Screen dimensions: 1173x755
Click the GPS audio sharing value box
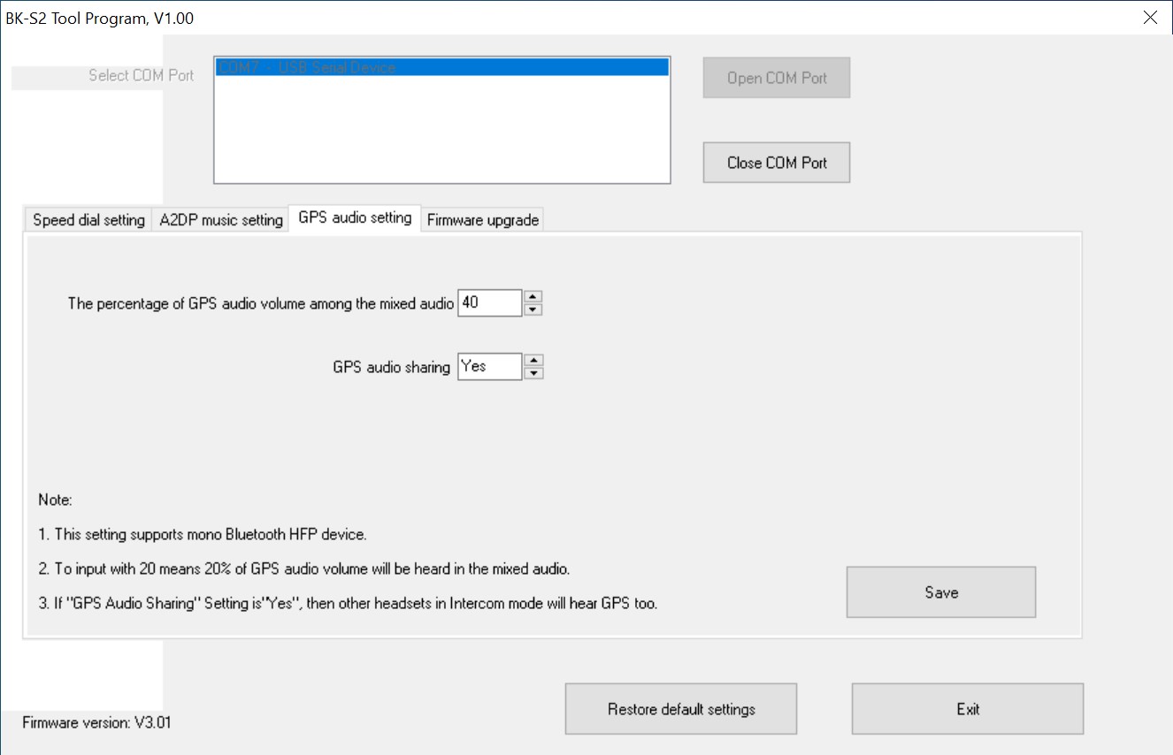click(489, 367)
